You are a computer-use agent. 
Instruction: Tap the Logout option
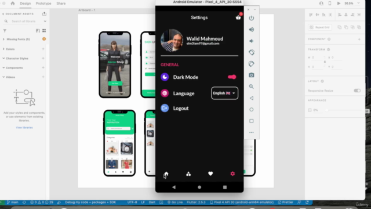[x=181, y=109]
